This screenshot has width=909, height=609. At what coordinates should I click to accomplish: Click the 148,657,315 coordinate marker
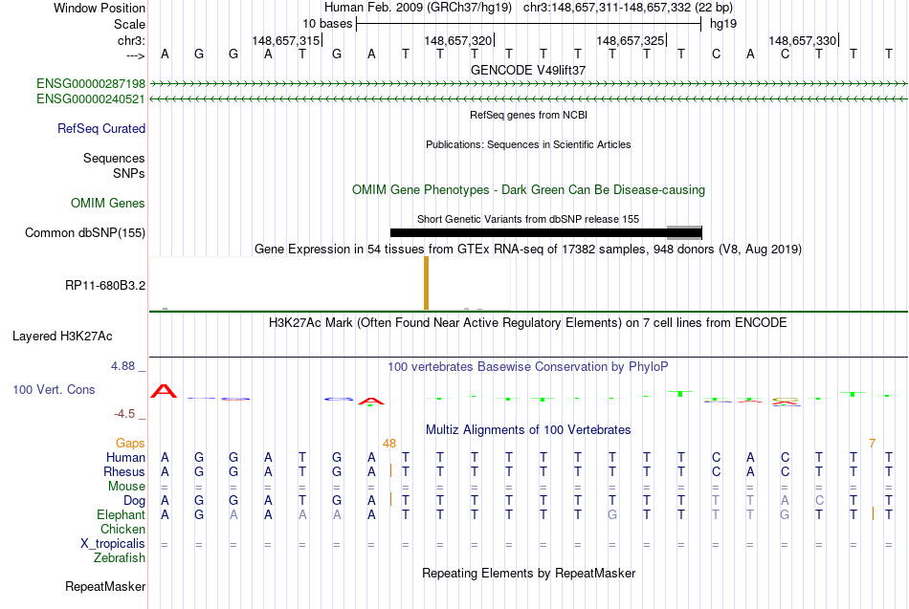pyautogui.click(x=287, y=40)
